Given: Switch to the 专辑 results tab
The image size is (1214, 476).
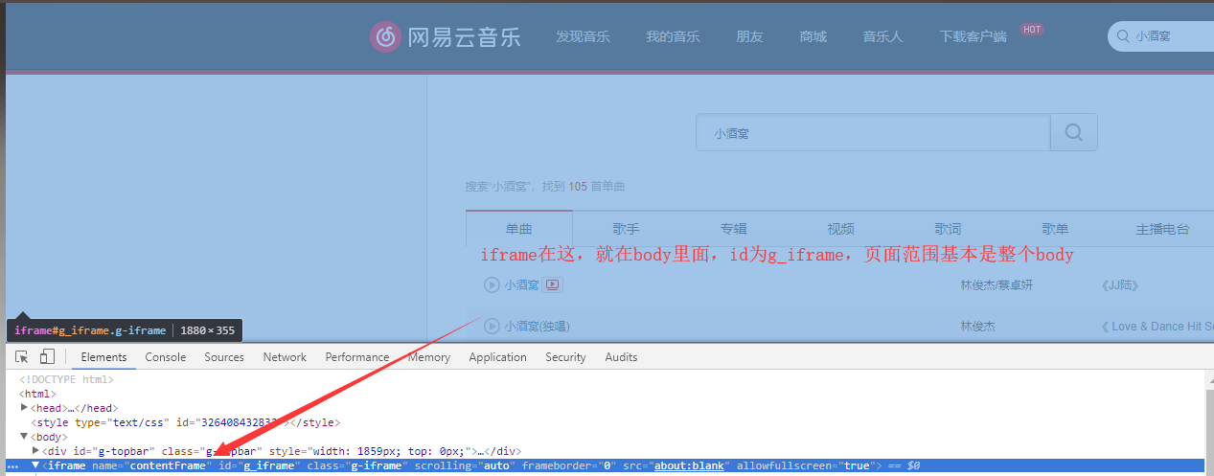Looking at the screenshot, I should click(x=733, y=229).
